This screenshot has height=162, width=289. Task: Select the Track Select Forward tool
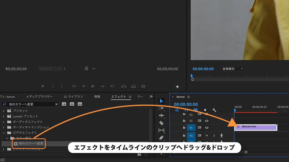point(161,108)
